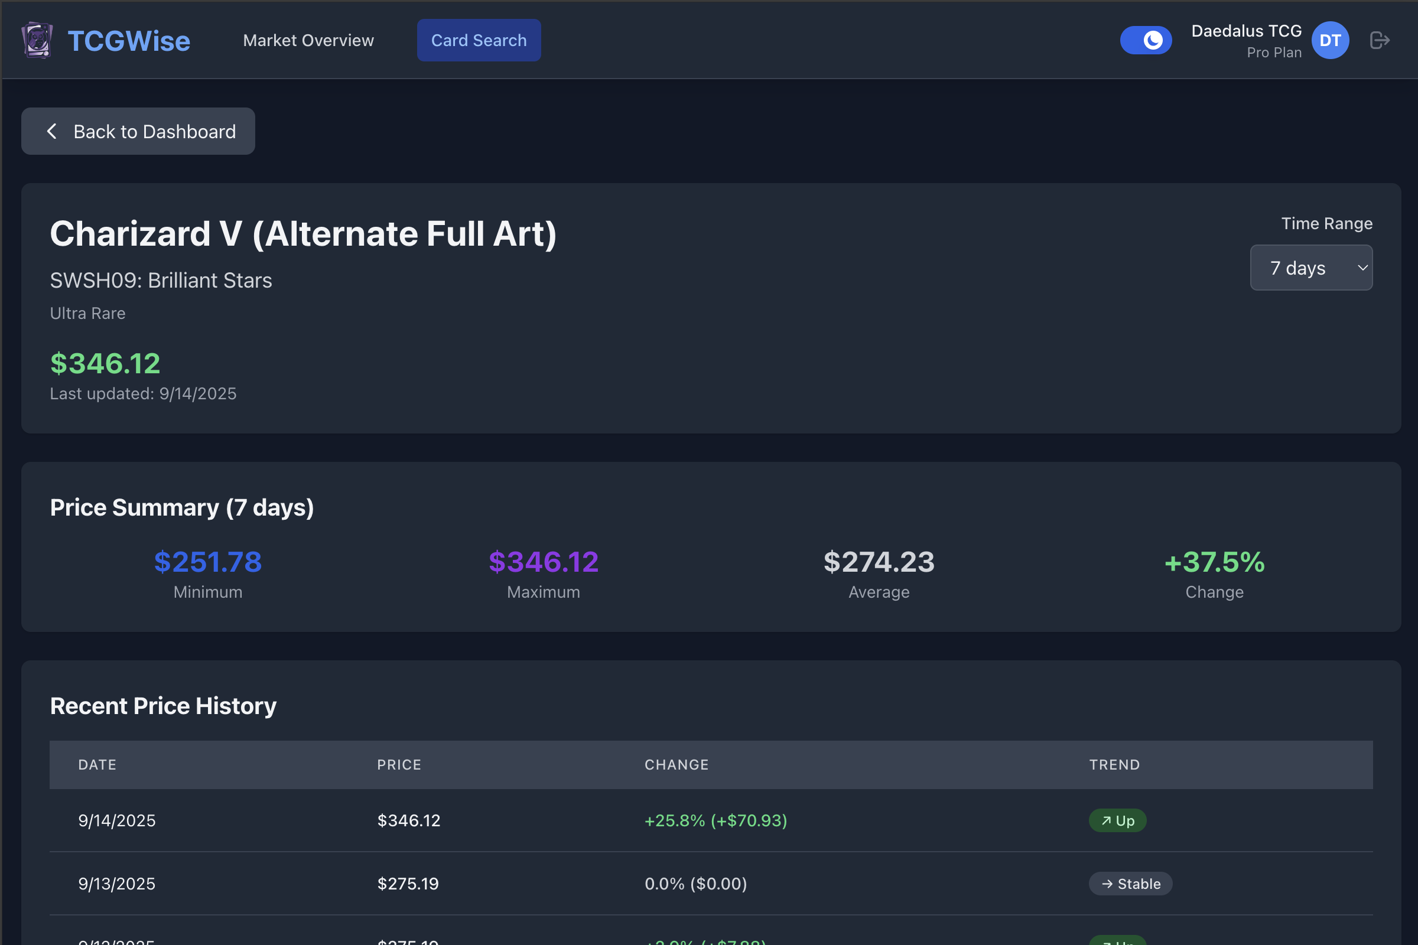Click the TCGWise card logo icon
This screenshot has width=1418, height=945.
(37, 40)
